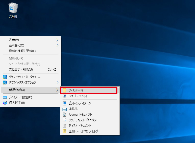Click the グラフィックス・プロパティー icon
The width and height of the screenshot is (195, 143).
tap(5, 77)
